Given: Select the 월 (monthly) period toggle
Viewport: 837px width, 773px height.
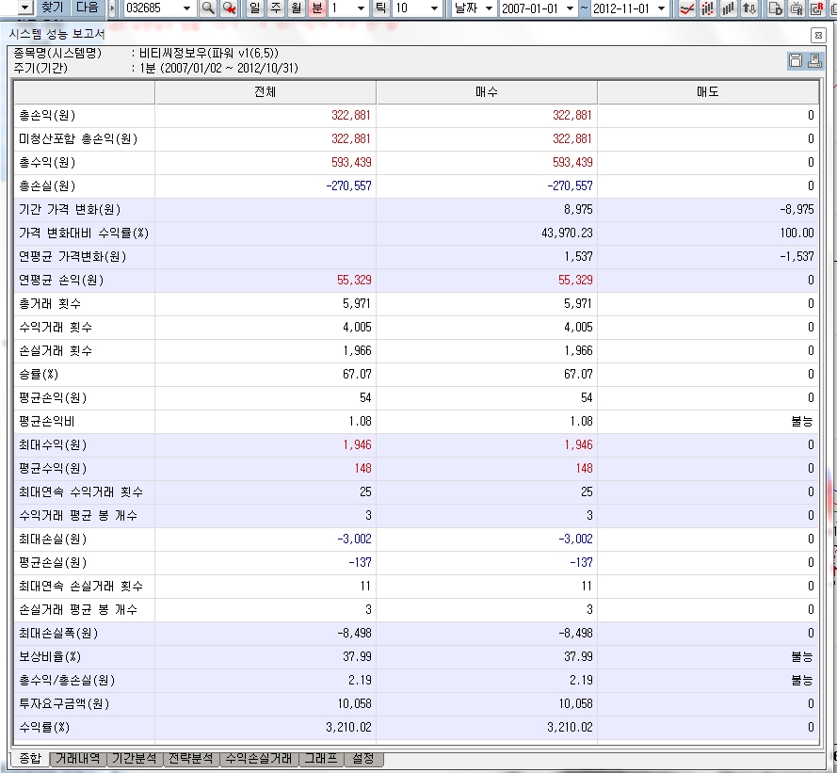Looking at the screenshot, I should [296, 8].
